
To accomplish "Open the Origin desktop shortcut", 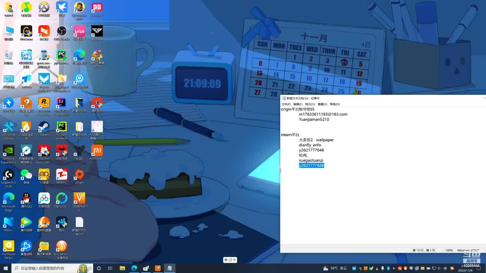I will point(79,177).
